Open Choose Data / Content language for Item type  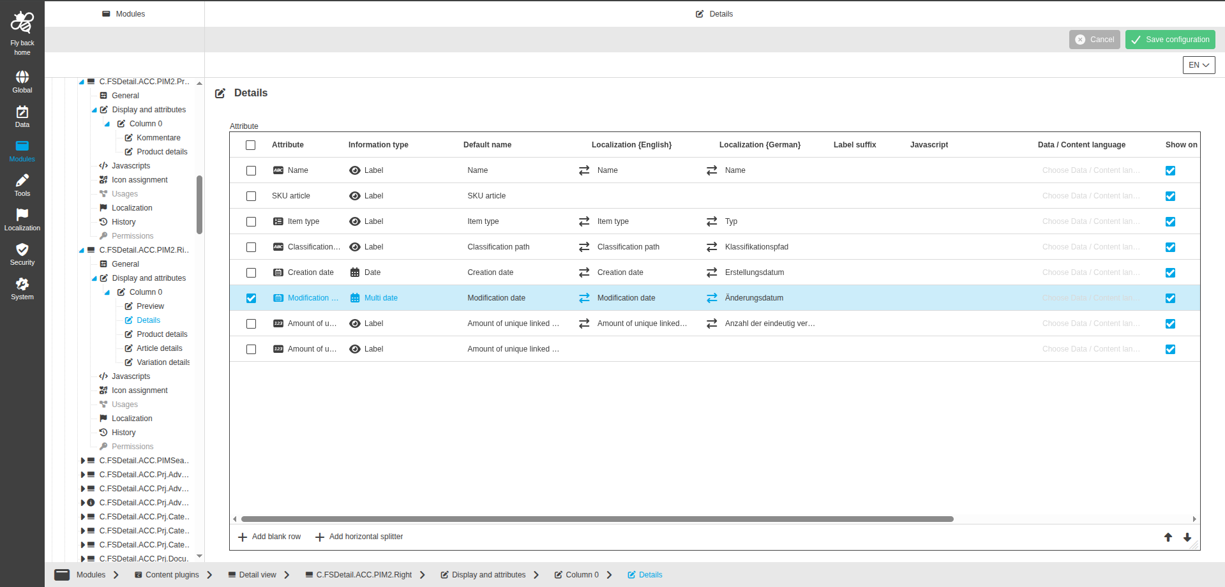click(x=1091, y=221)
